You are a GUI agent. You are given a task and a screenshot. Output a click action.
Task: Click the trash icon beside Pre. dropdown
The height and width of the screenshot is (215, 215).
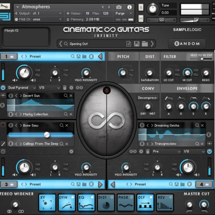click(x=148, y=152)
